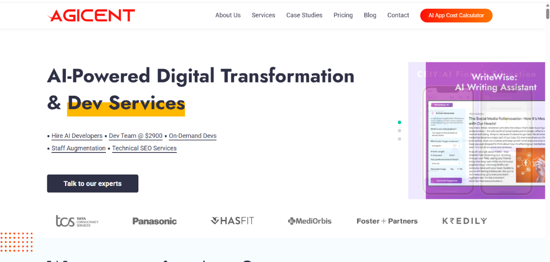Go to Case Studies page
This screenshot has width=550, height=262.
[304, 15]
